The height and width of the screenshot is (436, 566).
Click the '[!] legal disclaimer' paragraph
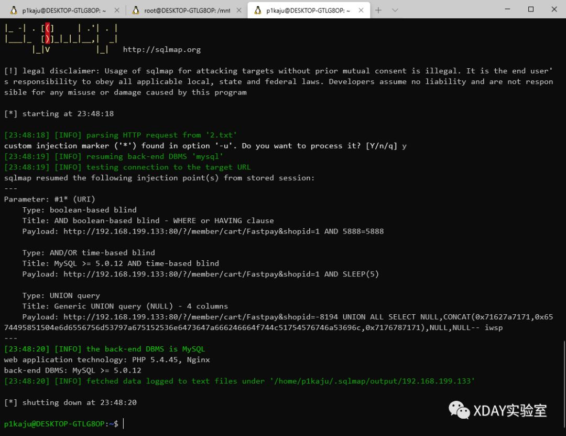click(279, 82)
